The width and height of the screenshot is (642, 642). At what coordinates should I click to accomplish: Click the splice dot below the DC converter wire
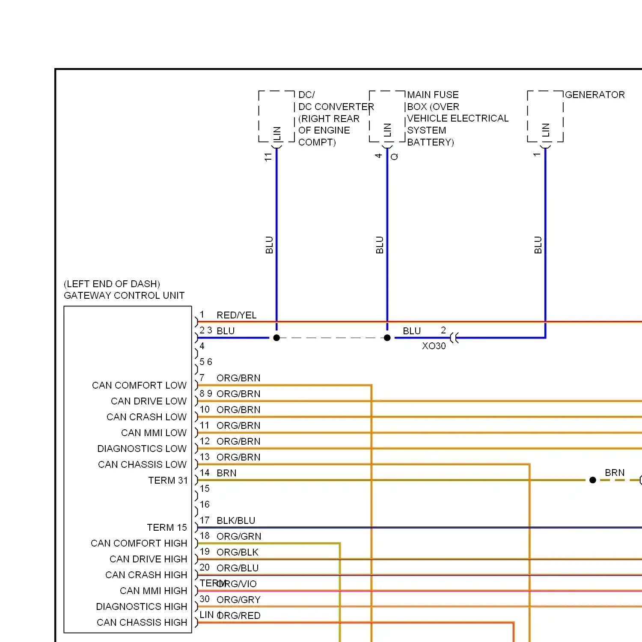click(x=276, y=338)
